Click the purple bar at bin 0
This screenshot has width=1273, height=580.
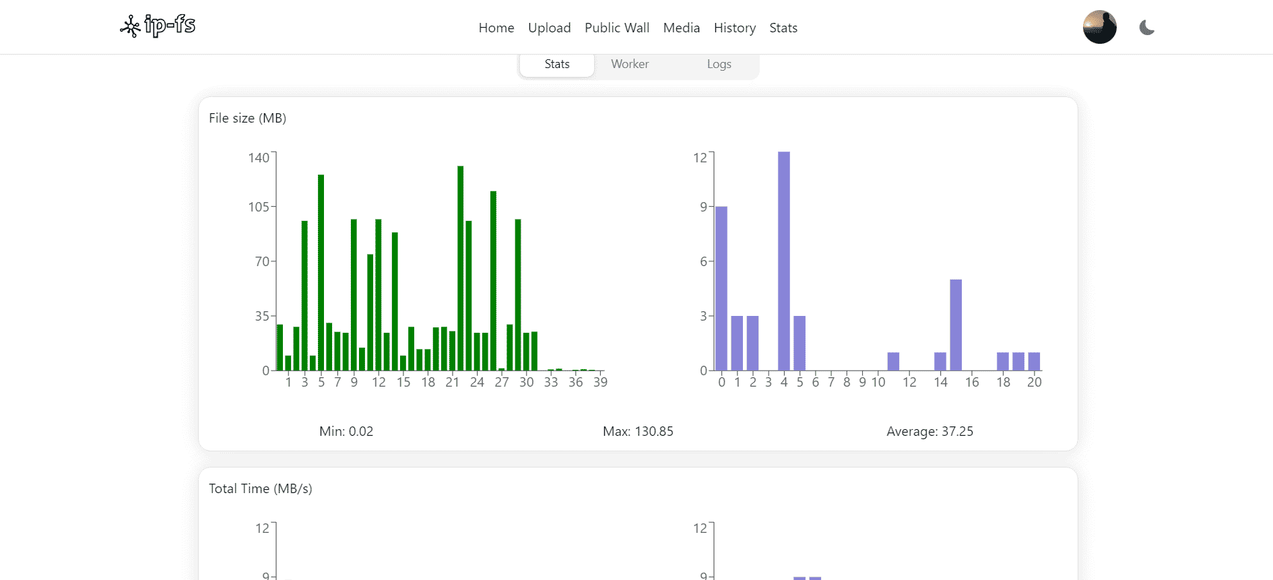click(721, 288)
